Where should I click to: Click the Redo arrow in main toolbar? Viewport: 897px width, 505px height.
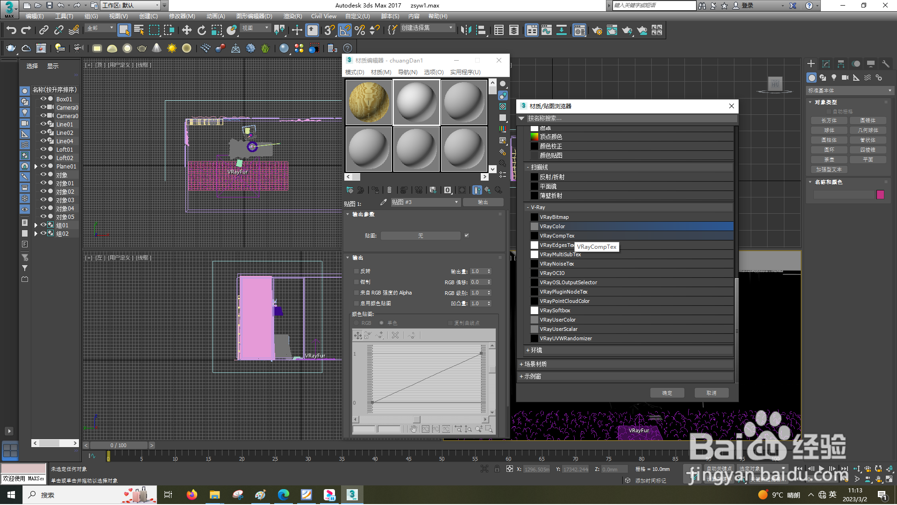pyautogui.click(x=26, y=30)
